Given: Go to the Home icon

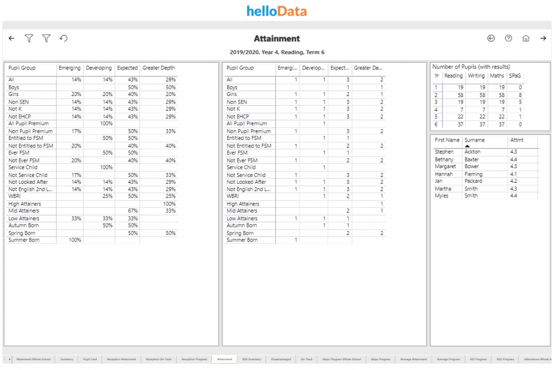Looking at the screenshot, I should pyautogui.click(x=526, y=39).
